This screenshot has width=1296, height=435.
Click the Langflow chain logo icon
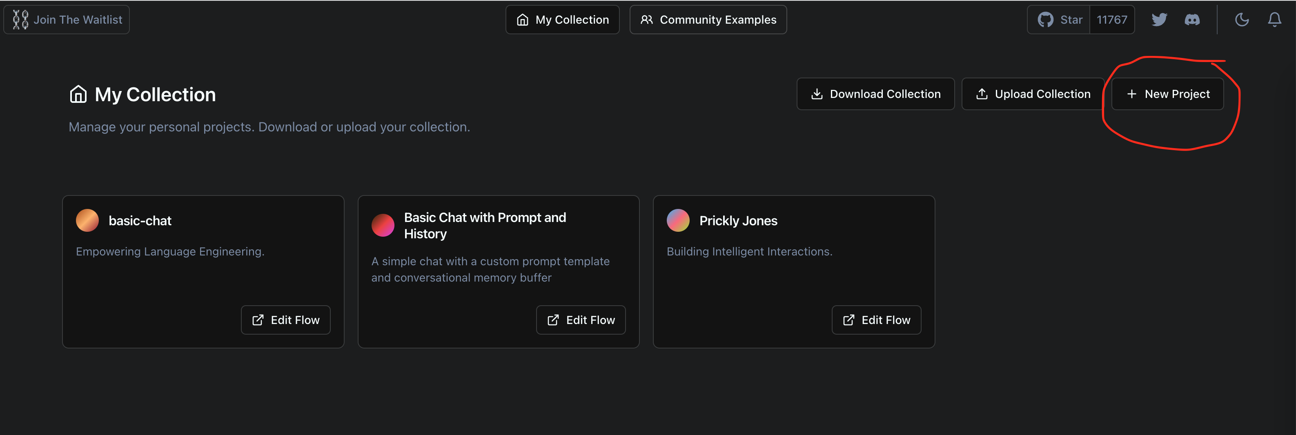coord(21,20)
